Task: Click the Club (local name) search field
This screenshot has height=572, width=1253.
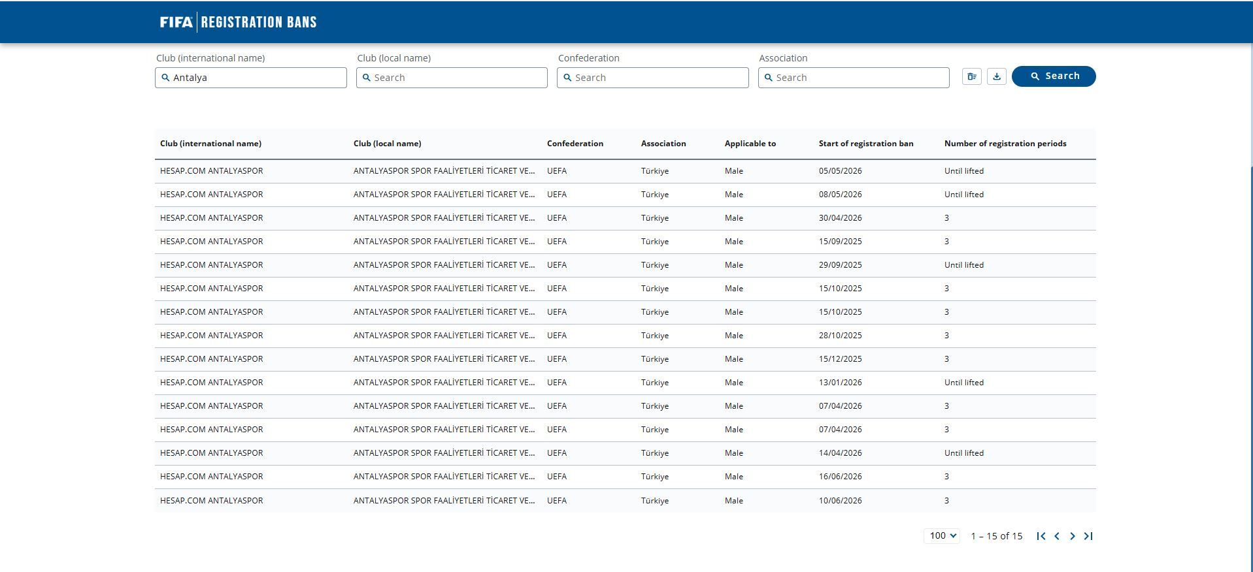Action: click(452, 78)
